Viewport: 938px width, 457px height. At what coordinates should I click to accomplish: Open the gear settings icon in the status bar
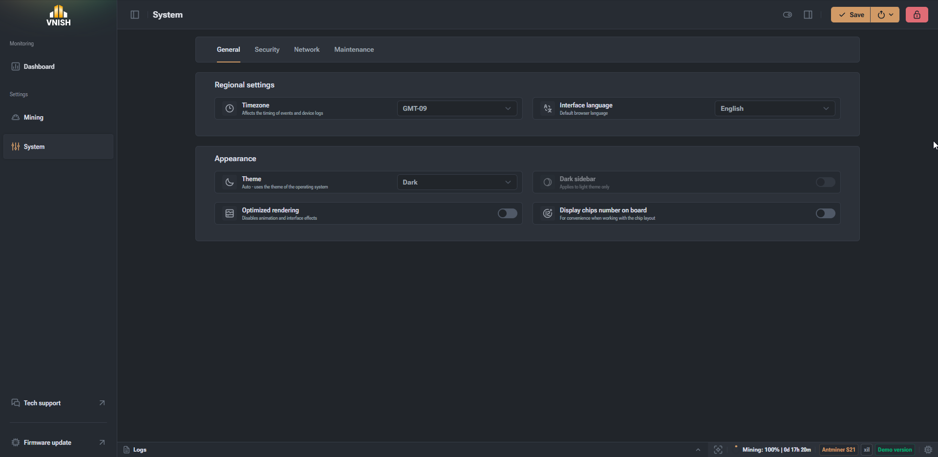point(928,450)
